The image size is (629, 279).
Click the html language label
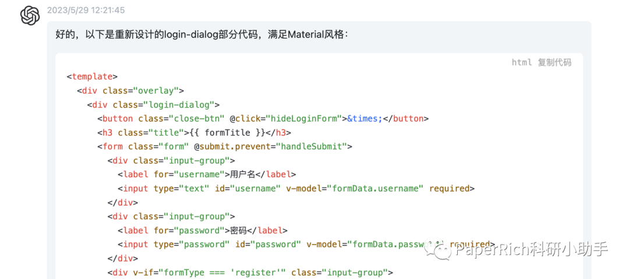pos(522,62)
